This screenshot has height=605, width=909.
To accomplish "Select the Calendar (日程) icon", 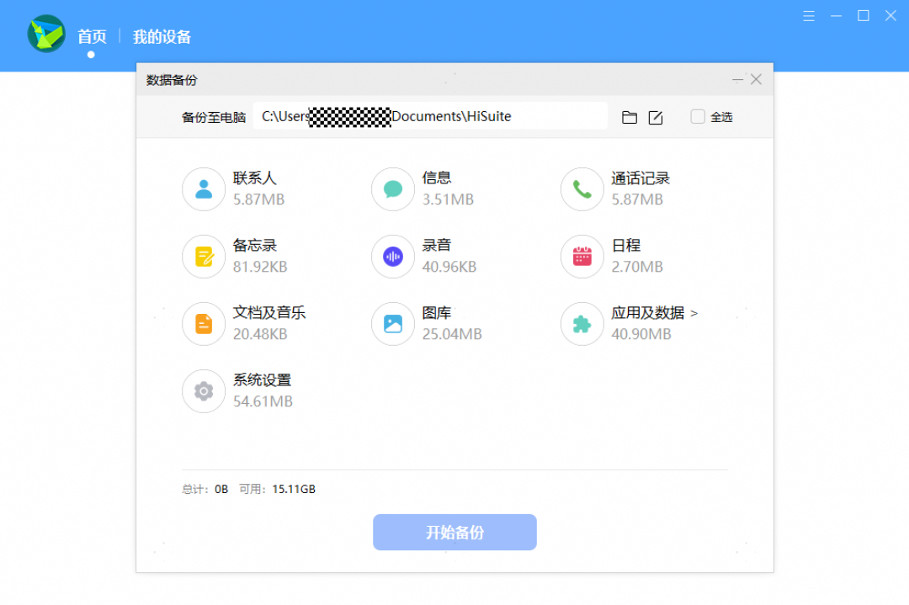I will coord(582,257).
